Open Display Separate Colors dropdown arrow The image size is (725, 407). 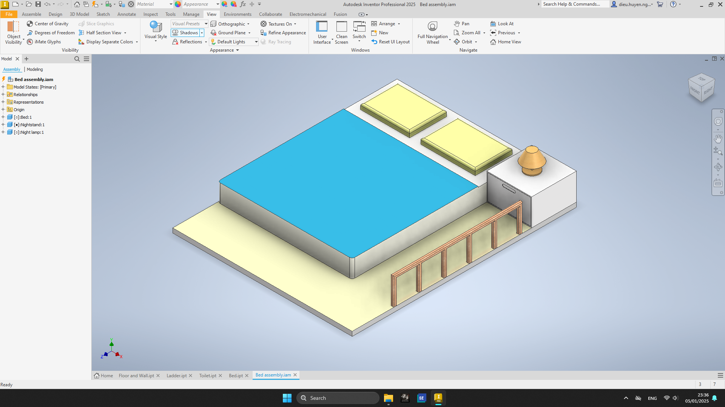pyautogui.click(x=137, y=42)
